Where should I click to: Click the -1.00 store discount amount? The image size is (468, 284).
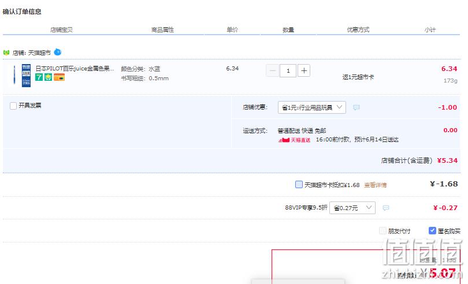(x=447, y=107)
